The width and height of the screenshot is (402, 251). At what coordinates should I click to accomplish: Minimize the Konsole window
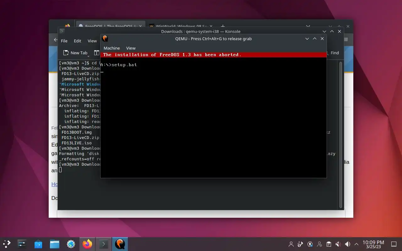point(324,31)
